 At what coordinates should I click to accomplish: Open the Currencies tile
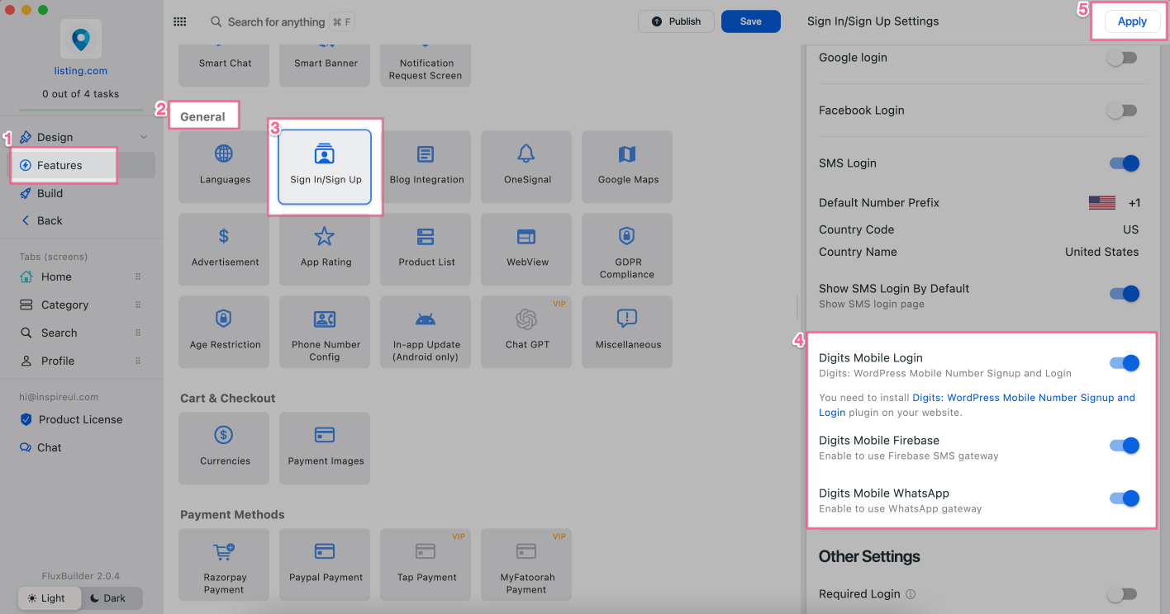tap(224, 447)
